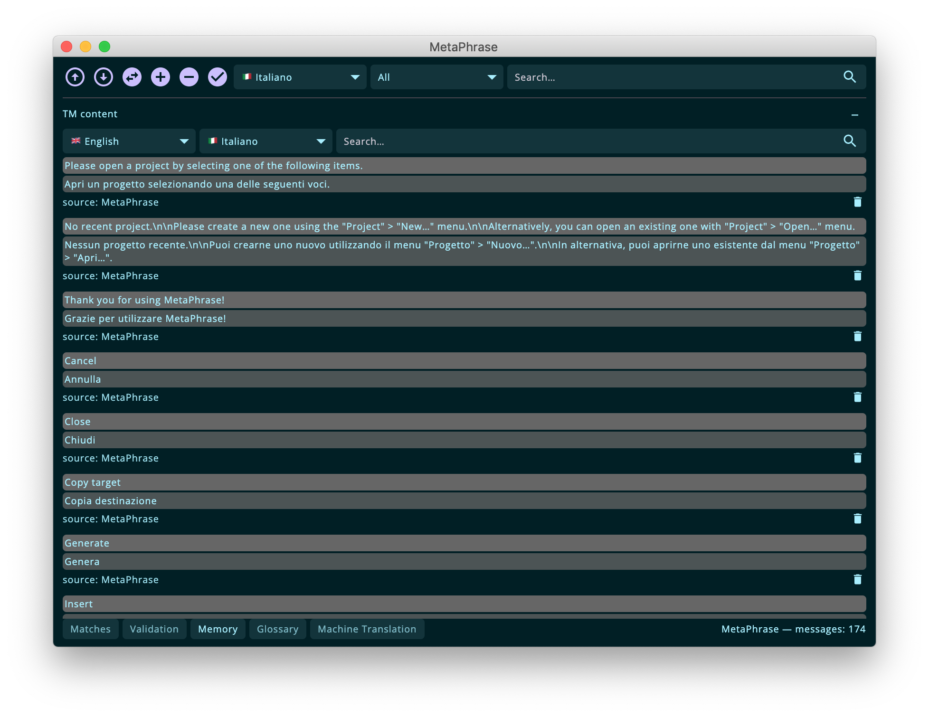Open the Glossary tab
The height and width of the screenshot is (717, 929).
click(x=278, y=629)
